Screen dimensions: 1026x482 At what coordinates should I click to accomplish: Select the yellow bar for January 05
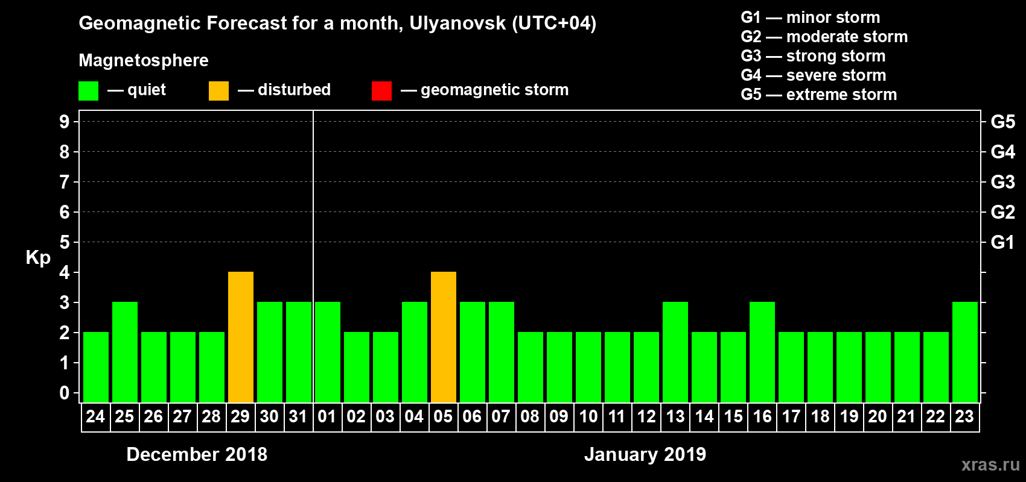(x=444, y=337)
